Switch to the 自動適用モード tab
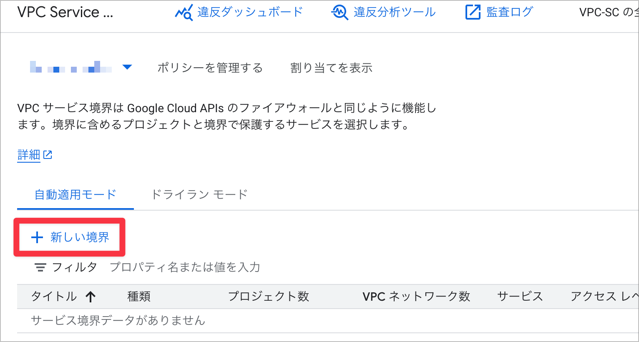 tap(75, 194)
